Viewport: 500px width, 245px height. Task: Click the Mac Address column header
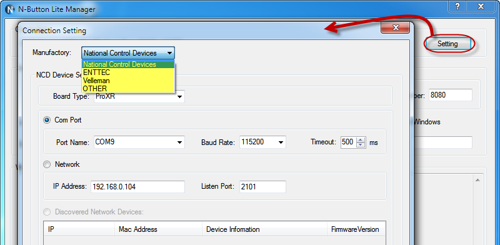coord(158,229)
